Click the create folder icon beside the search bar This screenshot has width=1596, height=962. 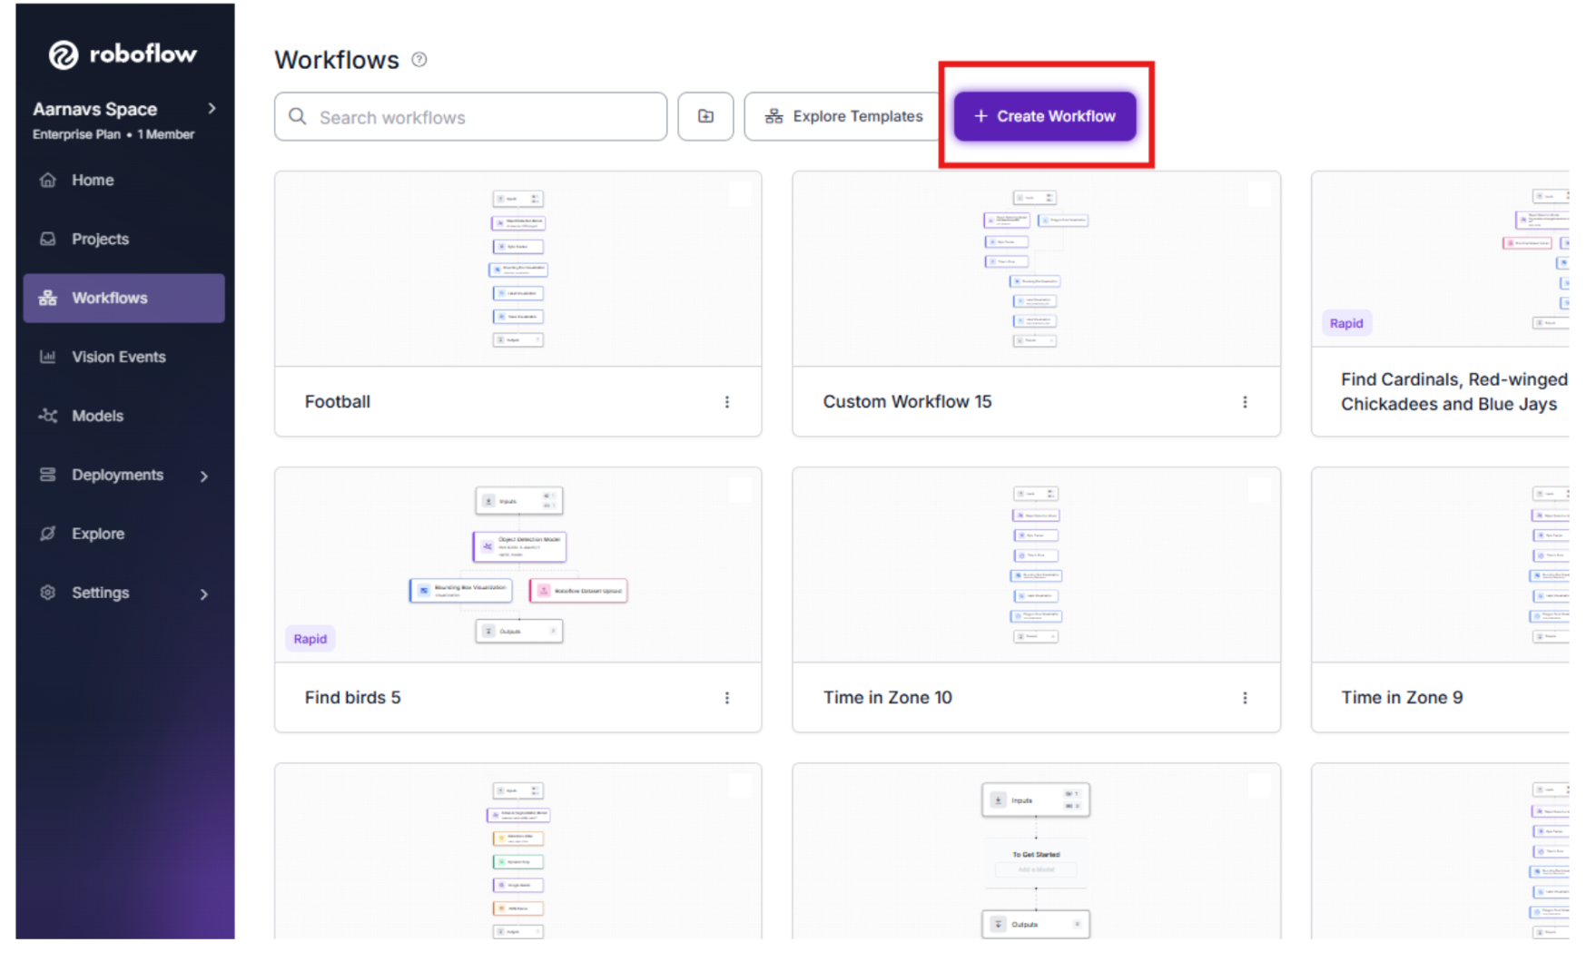pyautogui.click(x=705, y=116)
